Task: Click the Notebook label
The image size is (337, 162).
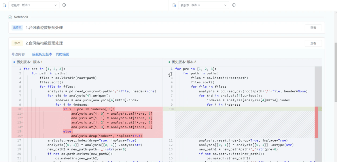Action: coord(21,17)
